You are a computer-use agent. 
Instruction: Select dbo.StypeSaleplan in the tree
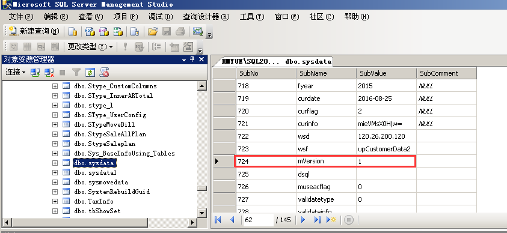pos(105,144)
